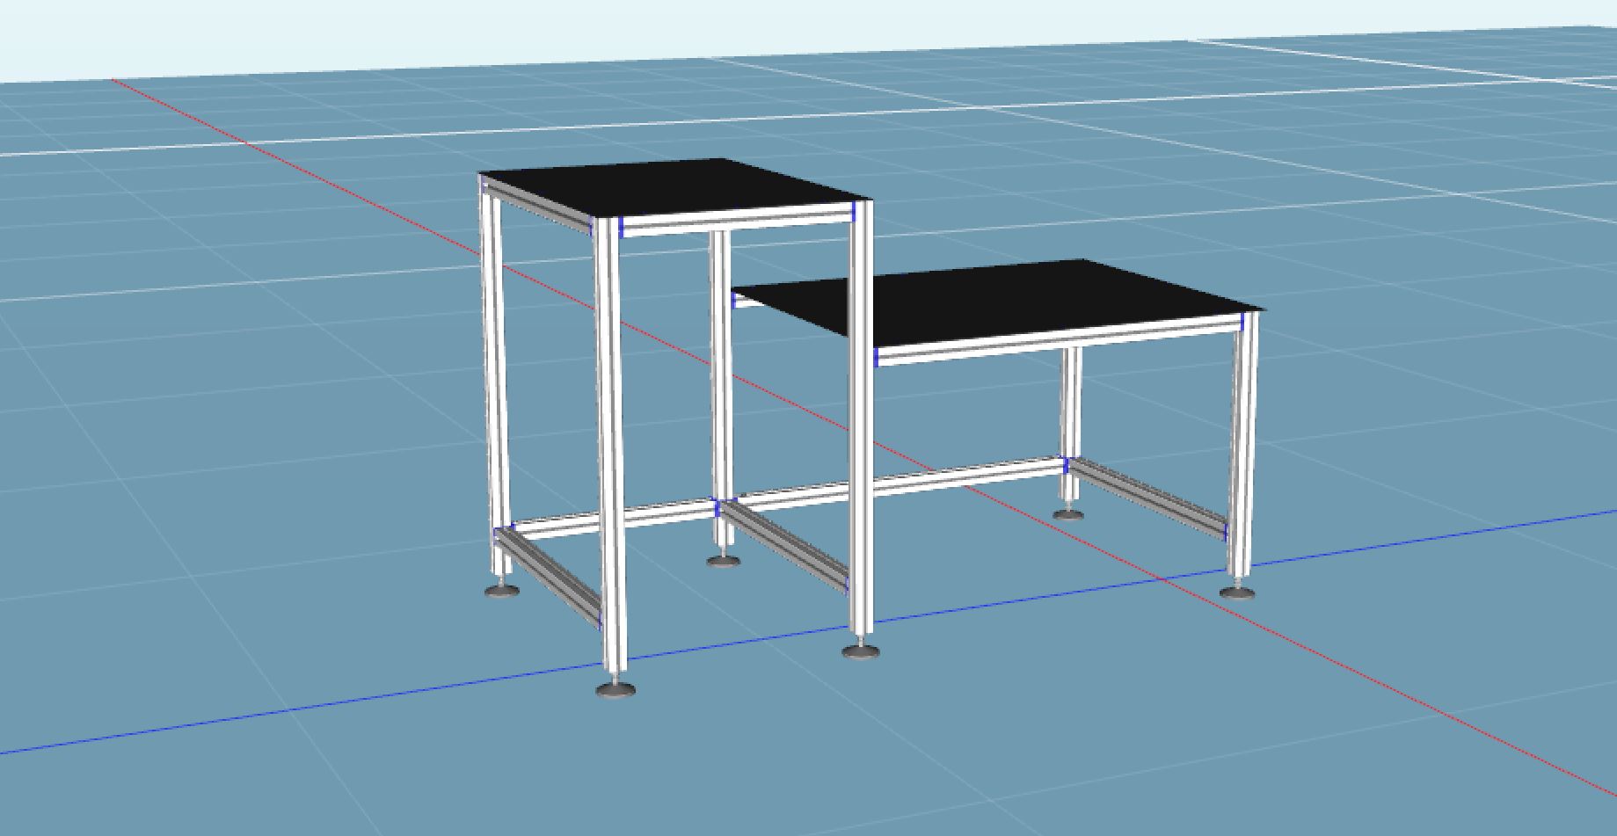
Task: Click the red axis line on the floor
Action: 1407,694
